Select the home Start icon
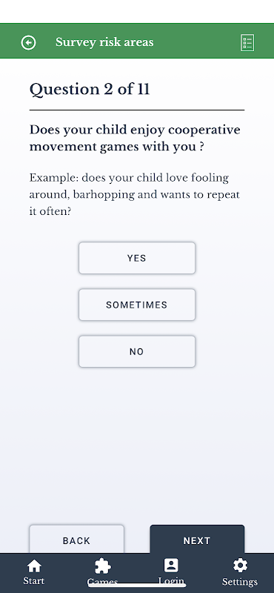This screenshot has width=274, height=593. [34, 566]
